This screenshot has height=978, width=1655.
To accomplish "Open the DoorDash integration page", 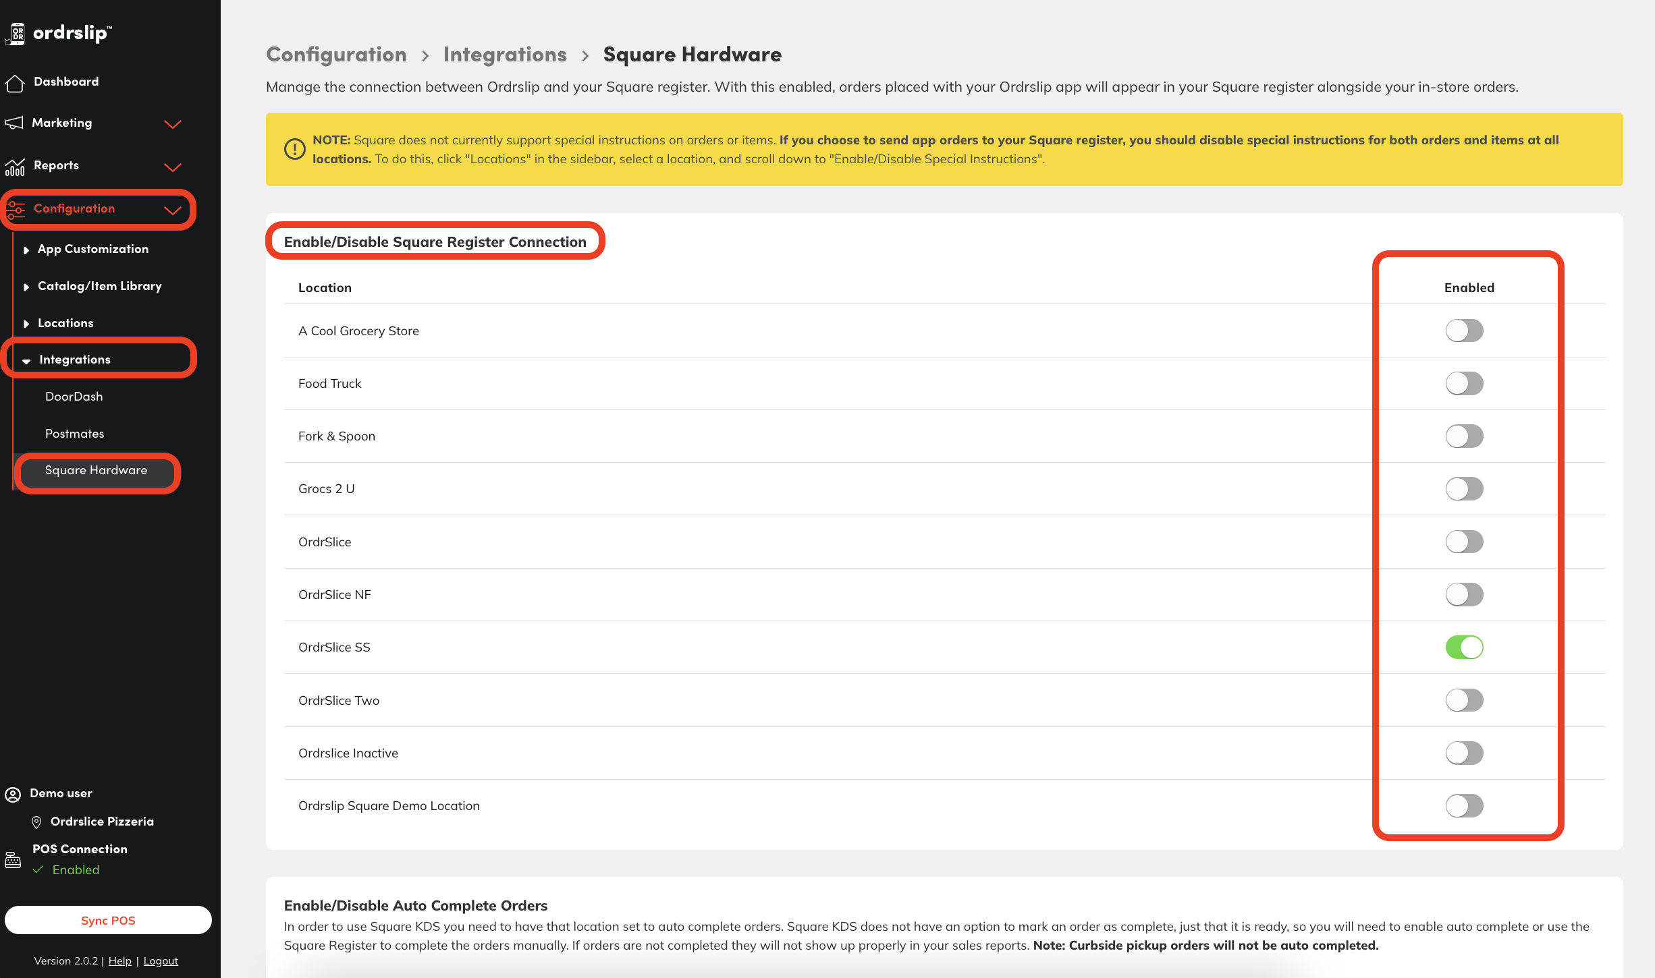I will 74,397.
